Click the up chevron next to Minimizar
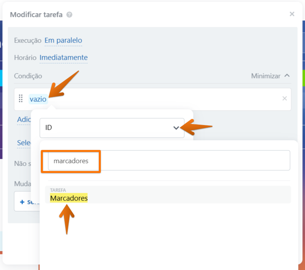This screenshot has width=305, height=270. point(287,75)
